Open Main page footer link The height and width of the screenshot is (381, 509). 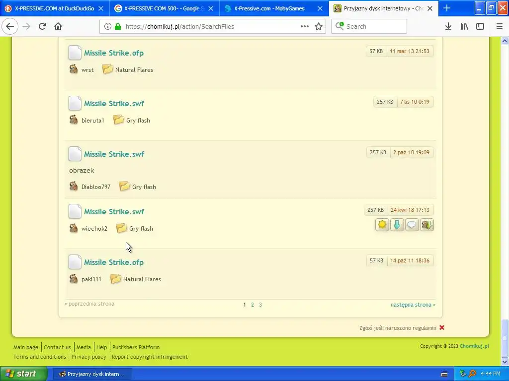(x=26, y=347)
